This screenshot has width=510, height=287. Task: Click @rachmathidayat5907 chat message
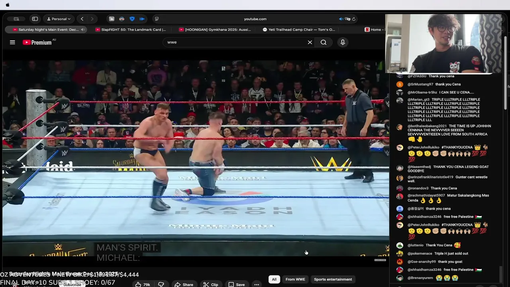point(448,198)
